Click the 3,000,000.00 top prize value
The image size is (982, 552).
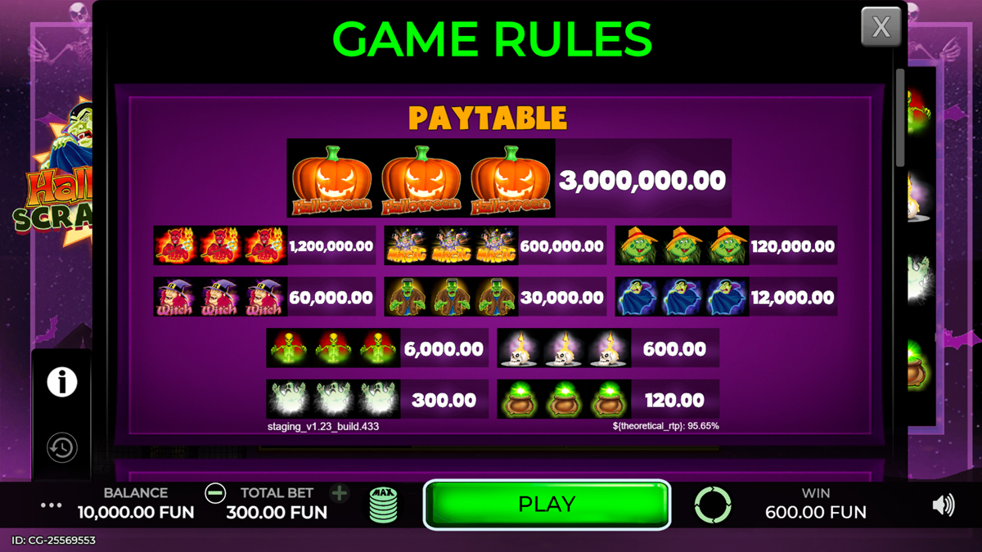(x=642, y=180)
